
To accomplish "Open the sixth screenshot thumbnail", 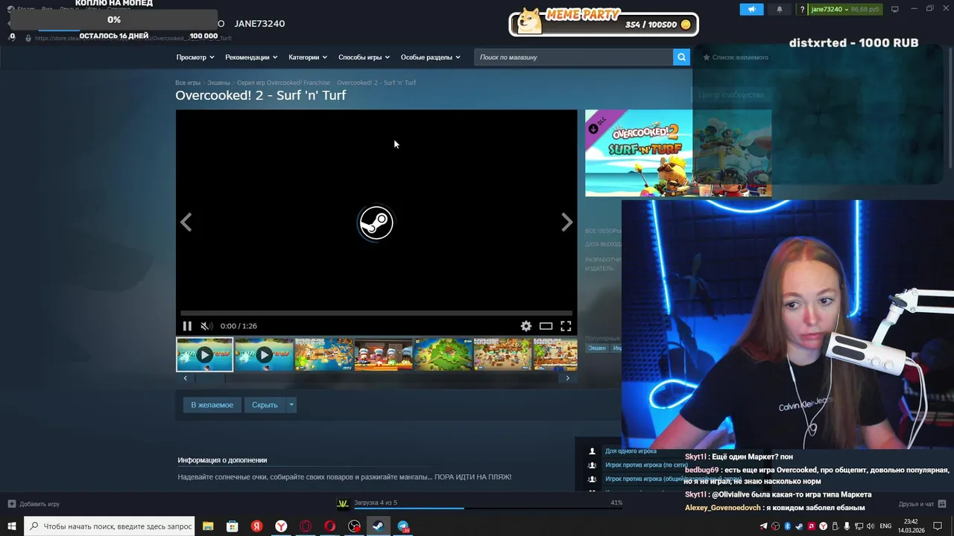I will 503,354.
